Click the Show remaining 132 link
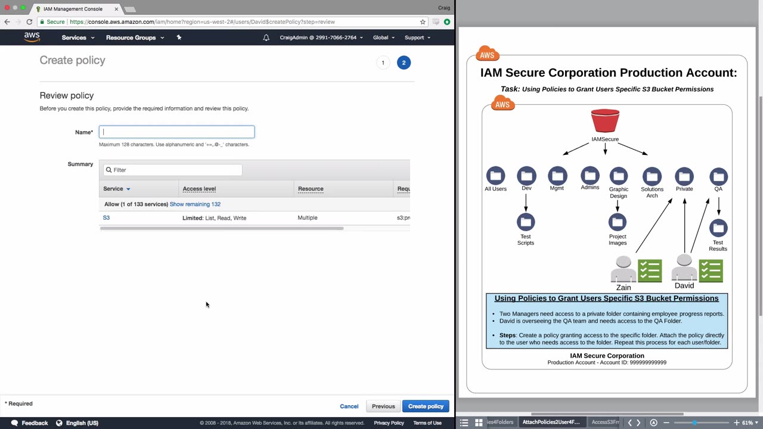This screenshot has width=763, height=429. [x=195, y=204]
